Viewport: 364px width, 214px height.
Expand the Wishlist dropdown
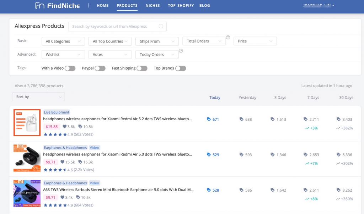(x=63, y=55)
